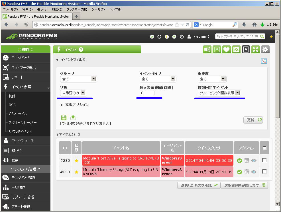
Task: Click the yellow star icon in header
Action: pyautogui.click(x=271, y=37)
